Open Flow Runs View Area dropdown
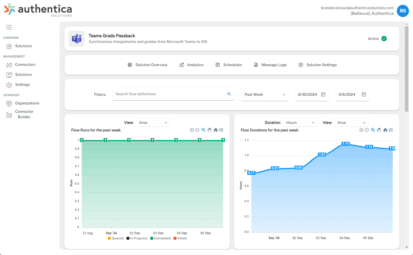This screenshot has width=413, height=255. click(153, 123)
